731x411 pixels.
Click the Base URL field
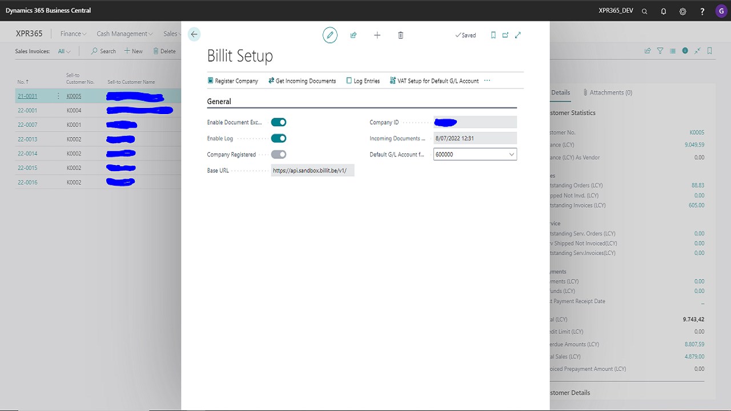pyautogui.click(x=312, y=170)
